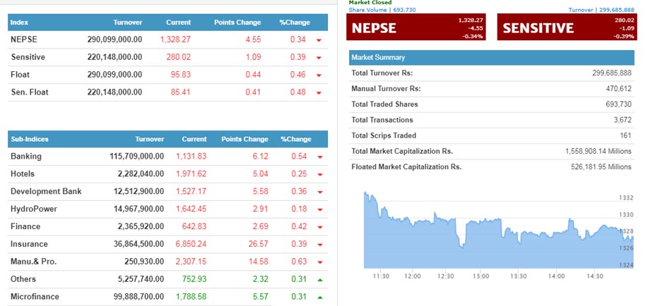Click the down arrow beside Sensitive index
This screenshot has height=306, width=650.
click(319, 58)
